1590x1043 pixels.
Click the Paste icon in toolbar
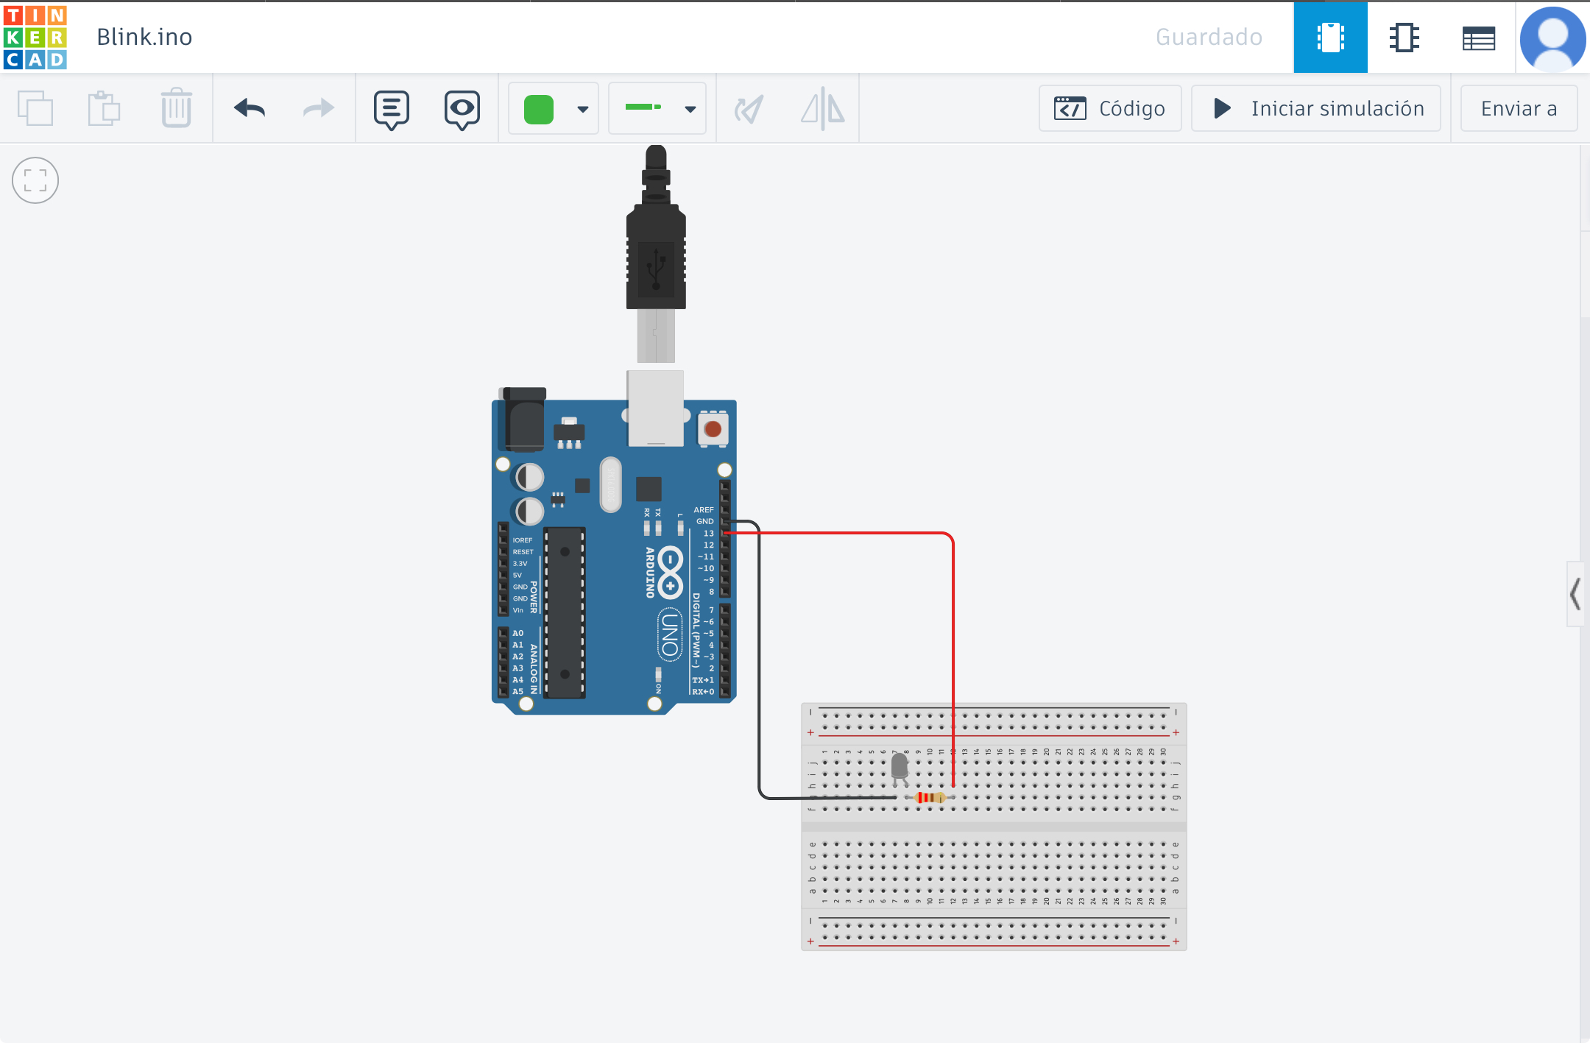[x=104, y=108]
